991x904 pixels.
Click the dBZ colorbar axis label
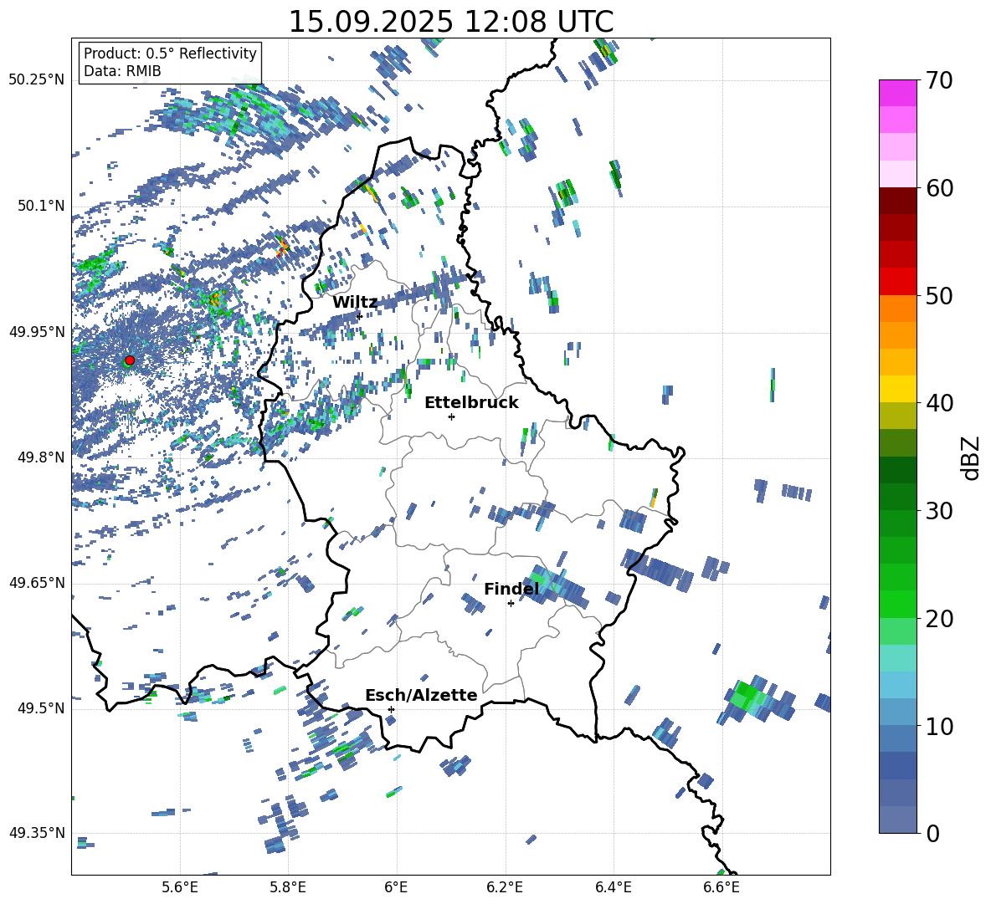pyautogui.click(x=972, y=457)
